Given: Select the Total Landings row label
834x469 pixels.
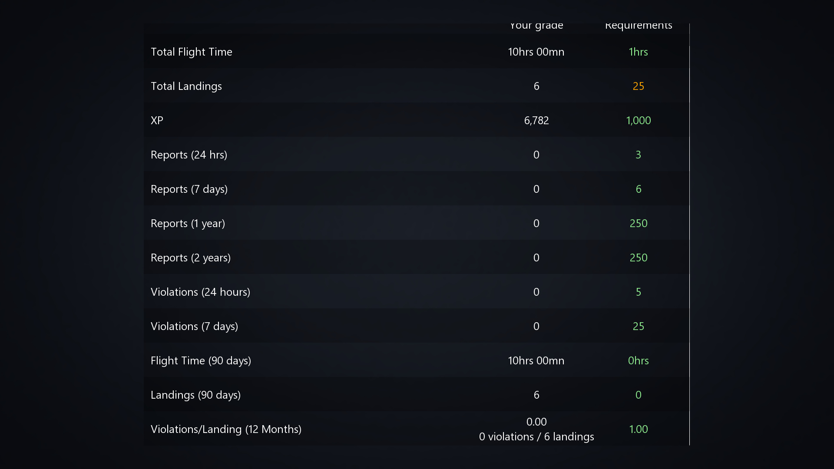Looking at the screenshot, I should [186, 86].
